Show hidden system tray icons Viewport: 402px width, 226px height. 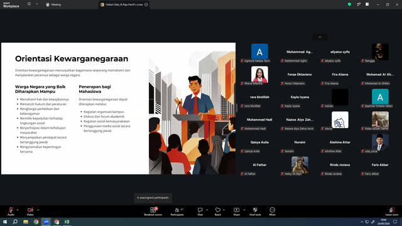coord(362,222)
